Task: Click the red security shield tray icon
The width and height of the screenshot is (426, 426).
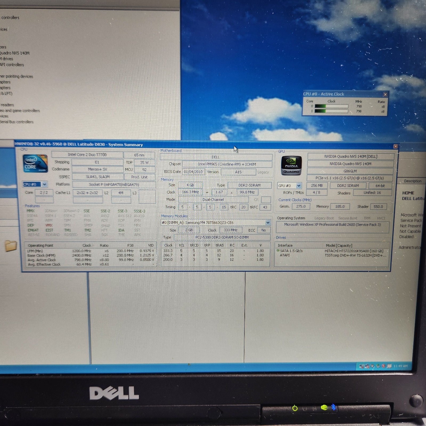Action: (383, 366)
